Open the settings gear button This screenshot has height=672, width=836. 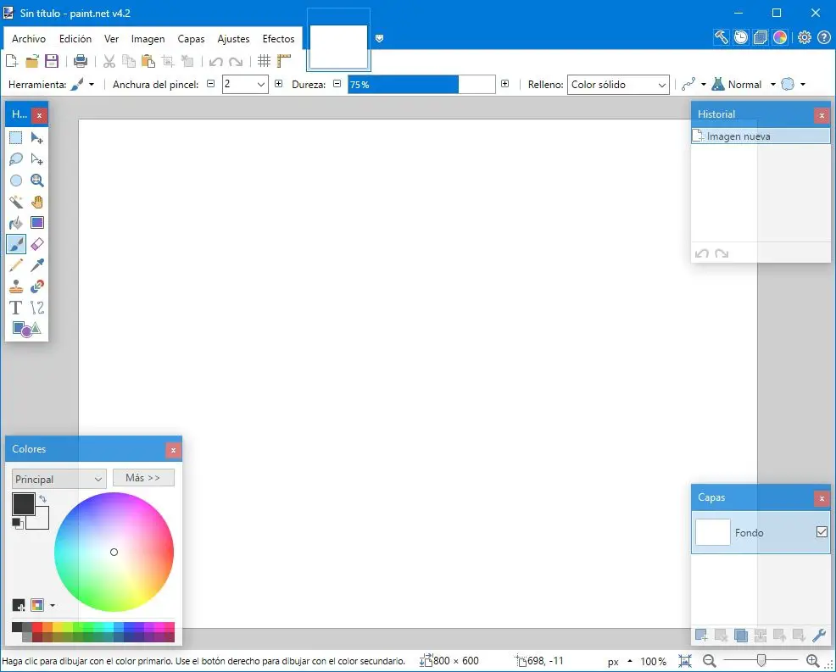[805, 37]
